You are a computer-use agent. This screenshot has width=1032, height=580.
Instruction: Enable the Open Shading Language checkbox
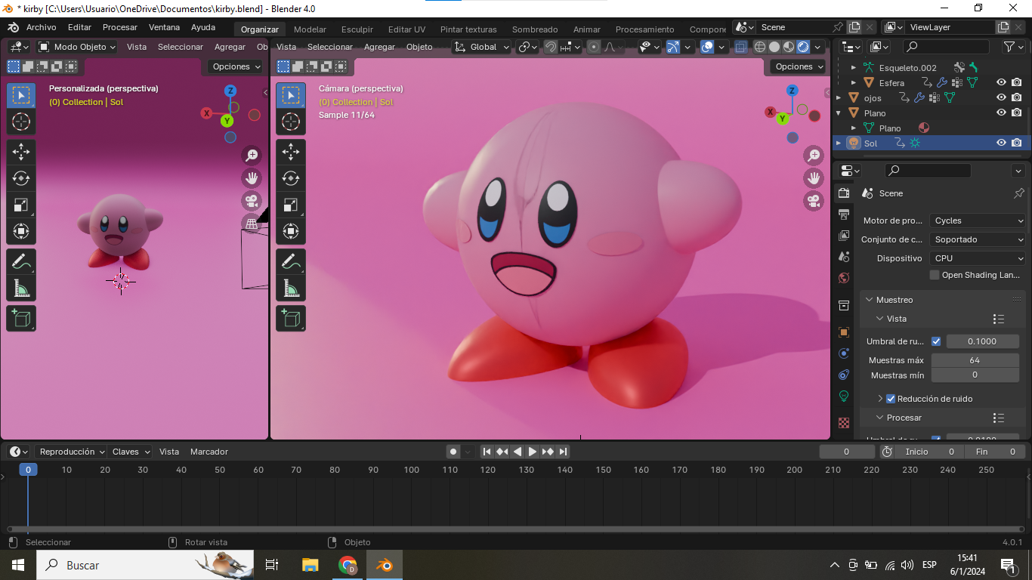[934, 274]
